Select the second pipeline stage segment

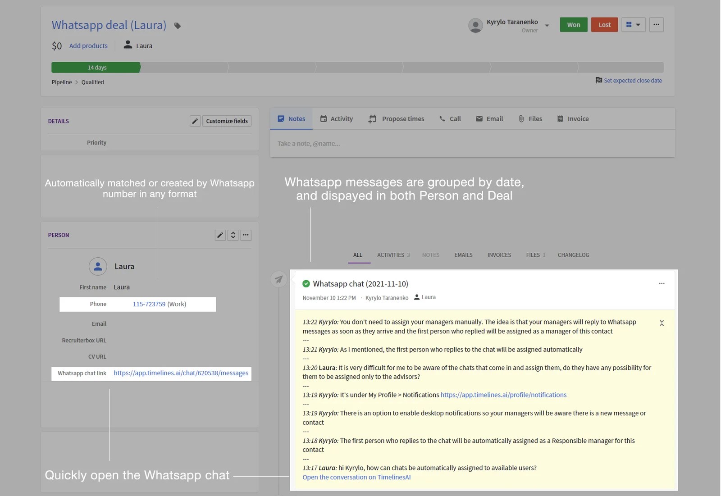[184, 68]
